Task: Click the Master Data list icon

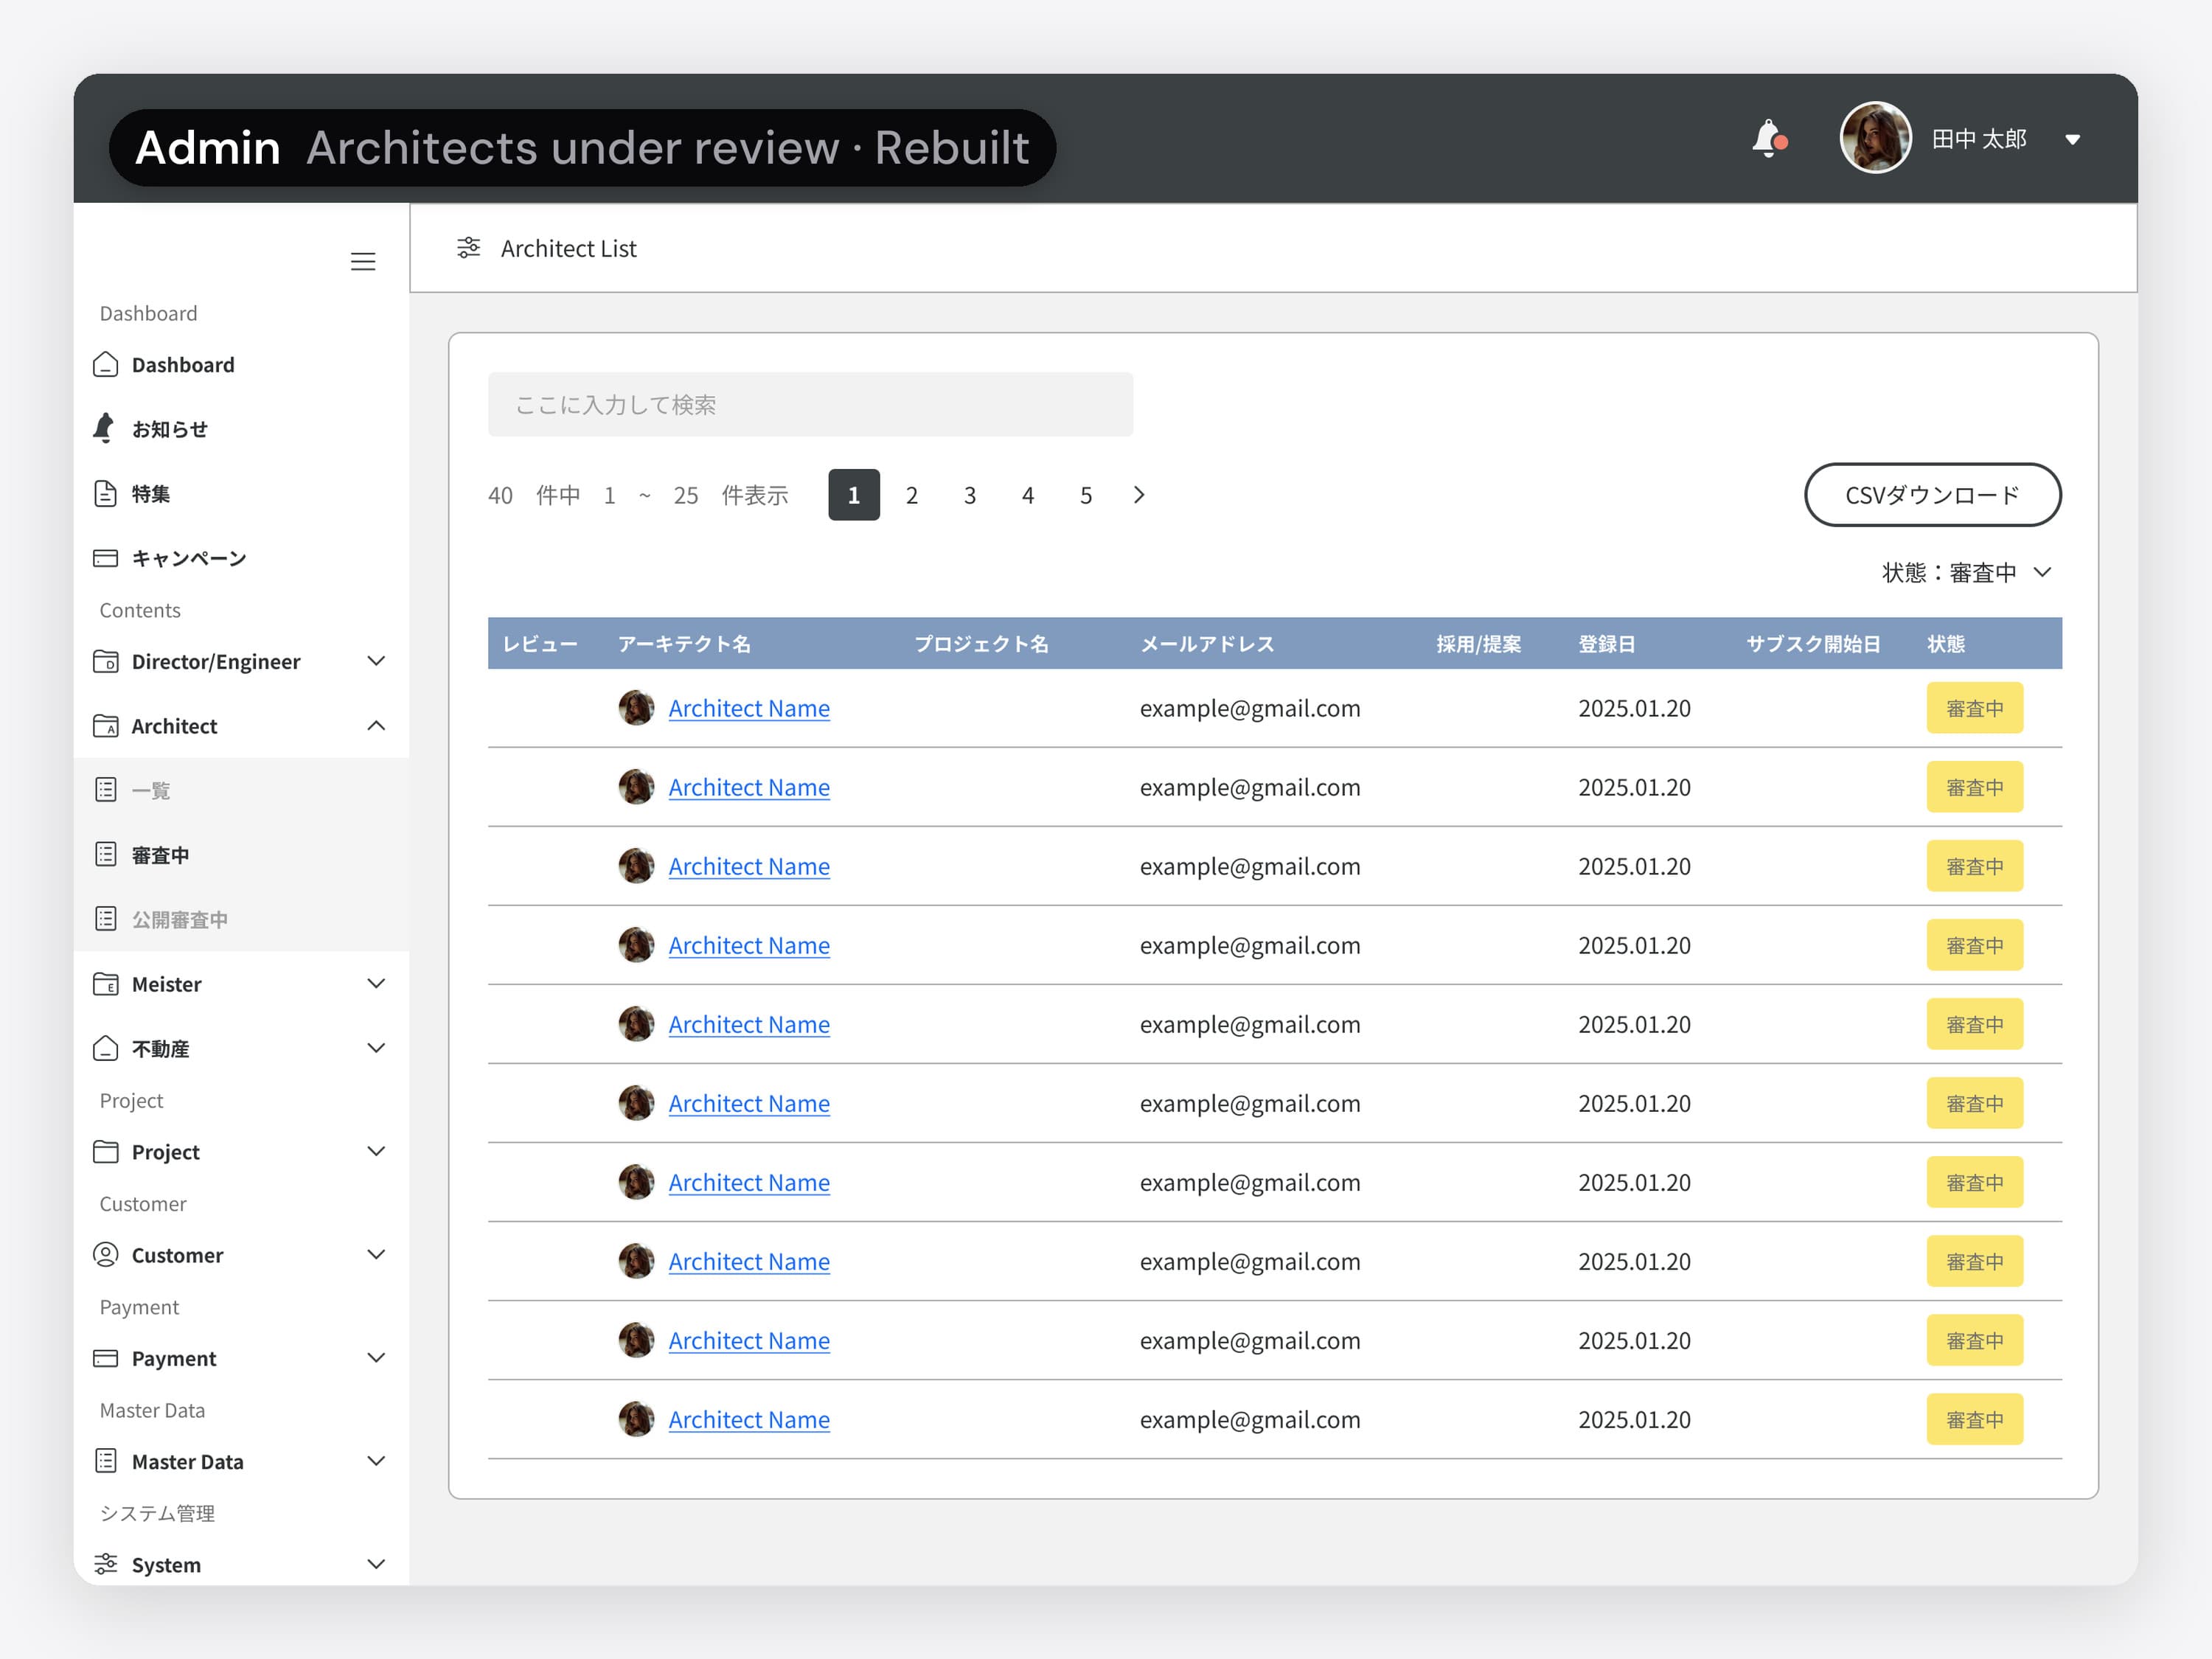Action: click(105, 1461)
